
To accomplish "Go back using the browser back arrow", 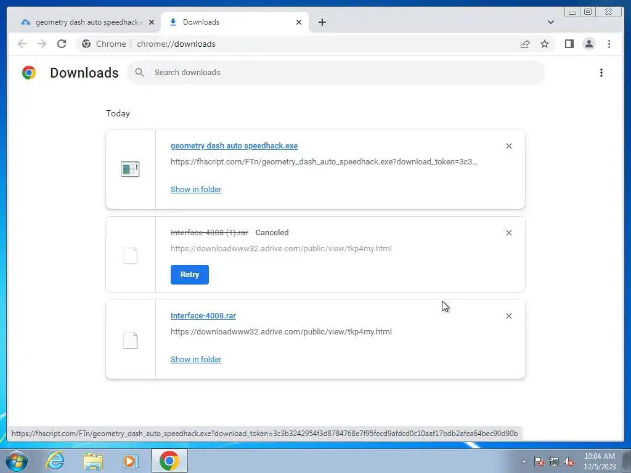I will point(22,44).
